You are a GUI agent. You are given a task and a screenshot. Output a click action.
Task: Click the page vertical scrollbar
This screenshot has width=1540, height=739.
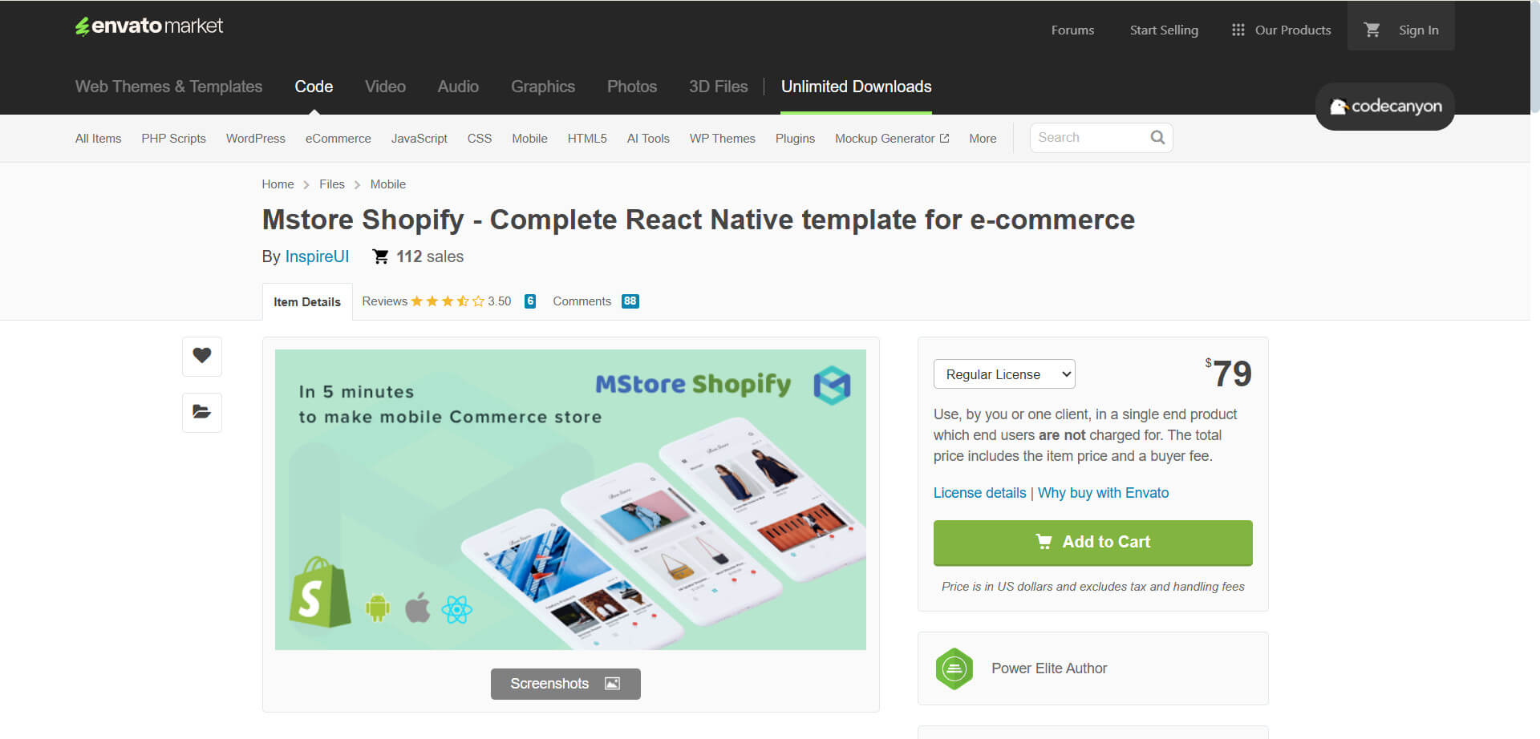1535,56
